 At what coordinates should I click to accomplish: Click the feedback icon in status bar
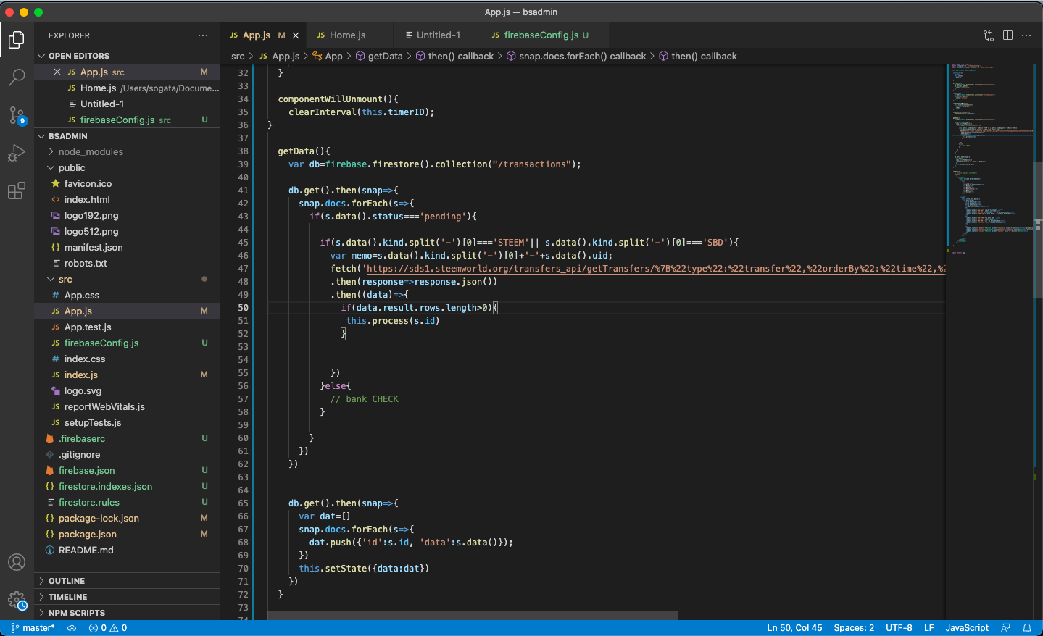pyautogui.click(x=1005, y=628)
